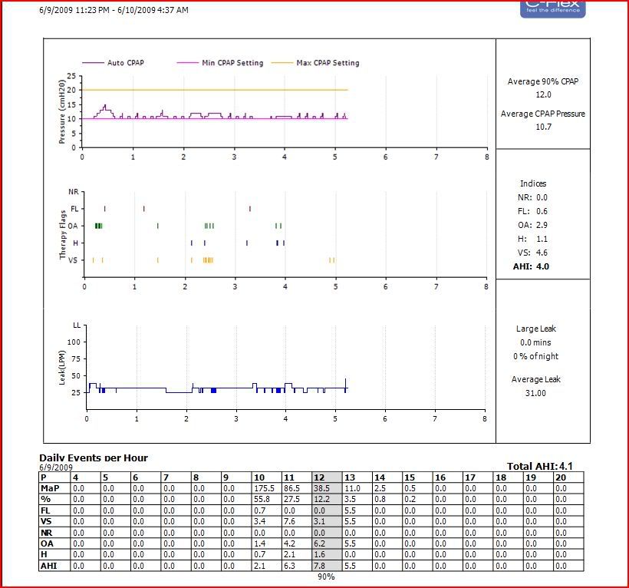
Task: Select the 7.8 AHI cell
Action: point(327,566)
